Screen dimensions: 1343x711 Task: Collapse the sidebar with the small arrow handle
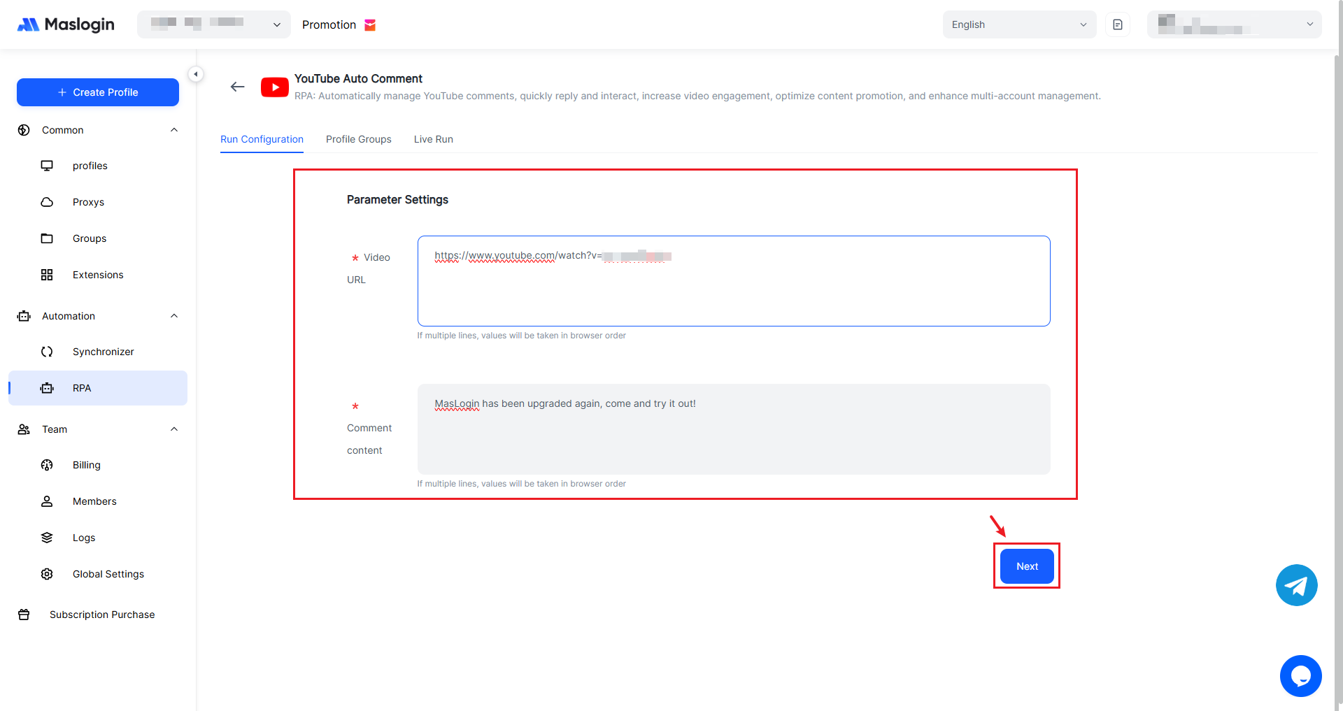pyautogui.click(x=196, y=74)
